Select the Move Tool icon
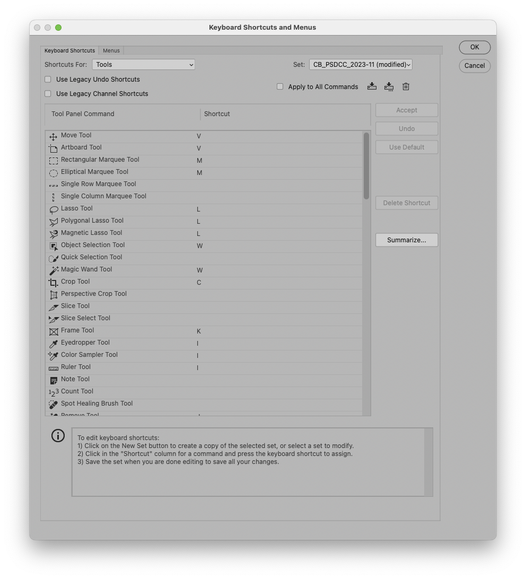Viewport: 526px width, 579px height. tap(53, 136)
